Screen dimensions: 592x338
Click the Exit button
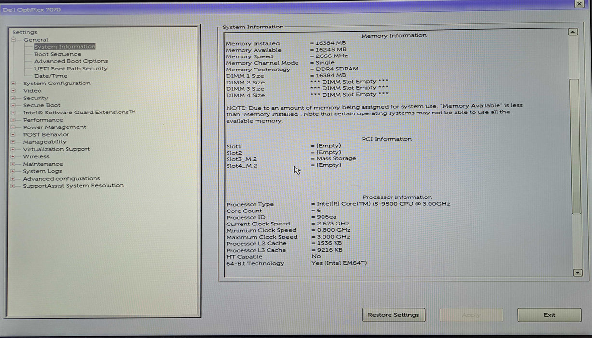click(x=550, y=315)
